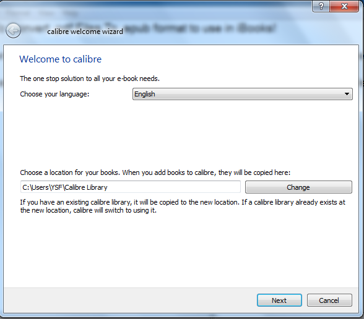The height and width of the screenshot is (319, 364).
Task: Close the calibre welcome wizard window
Action: pyautogui.click(x=344, y=6)
